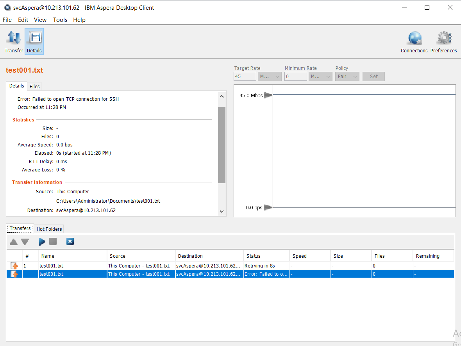Click the details panel scroll-down arrow
461x346 pixels.
tap(222, 211)
